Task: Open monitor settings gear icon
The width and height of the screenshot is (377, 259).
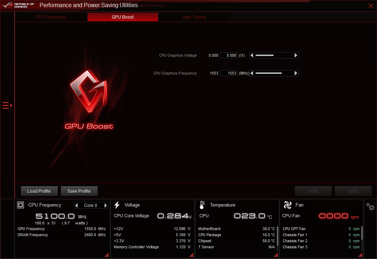Action: (x=370, y=207)
